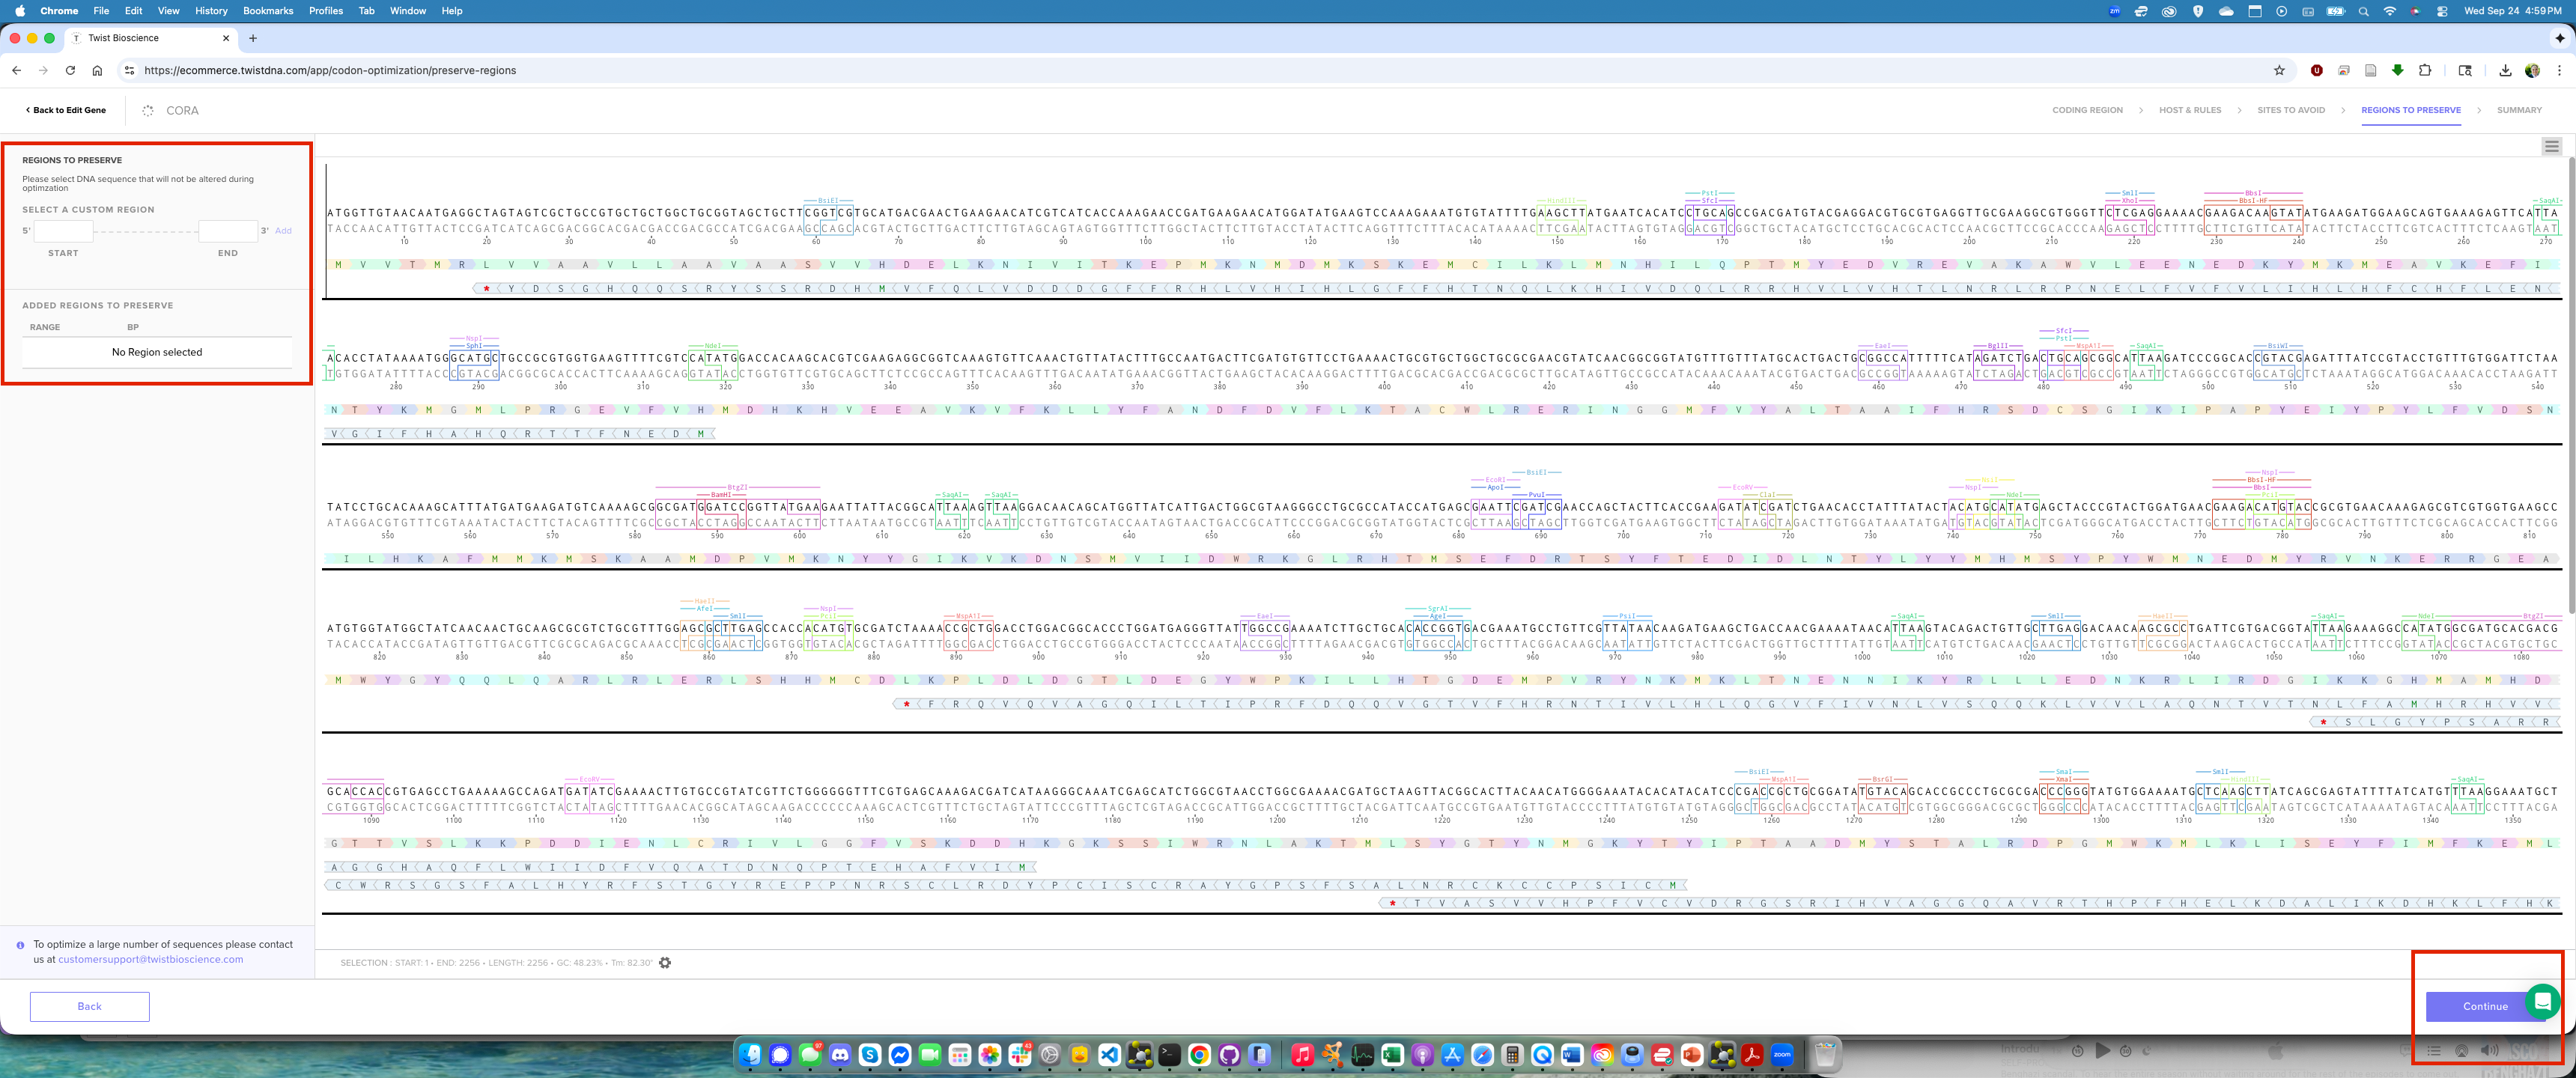Click the Back button at bottom left
Viewport: 2576px width, 1078px height.
90,1006
